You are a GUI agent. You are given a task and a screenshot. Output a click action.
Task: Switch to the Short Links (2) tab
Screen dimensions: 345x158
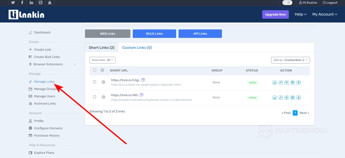pyautogui.click(x=102, y=48)
